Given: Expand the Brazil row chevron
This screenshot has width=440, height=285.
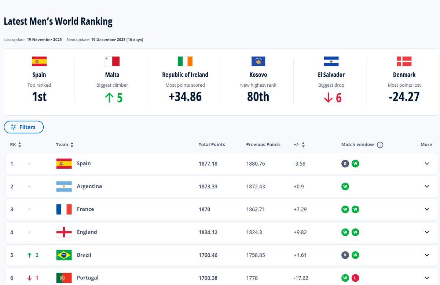Looking at the screenshot, I should (x=427, y=255).
